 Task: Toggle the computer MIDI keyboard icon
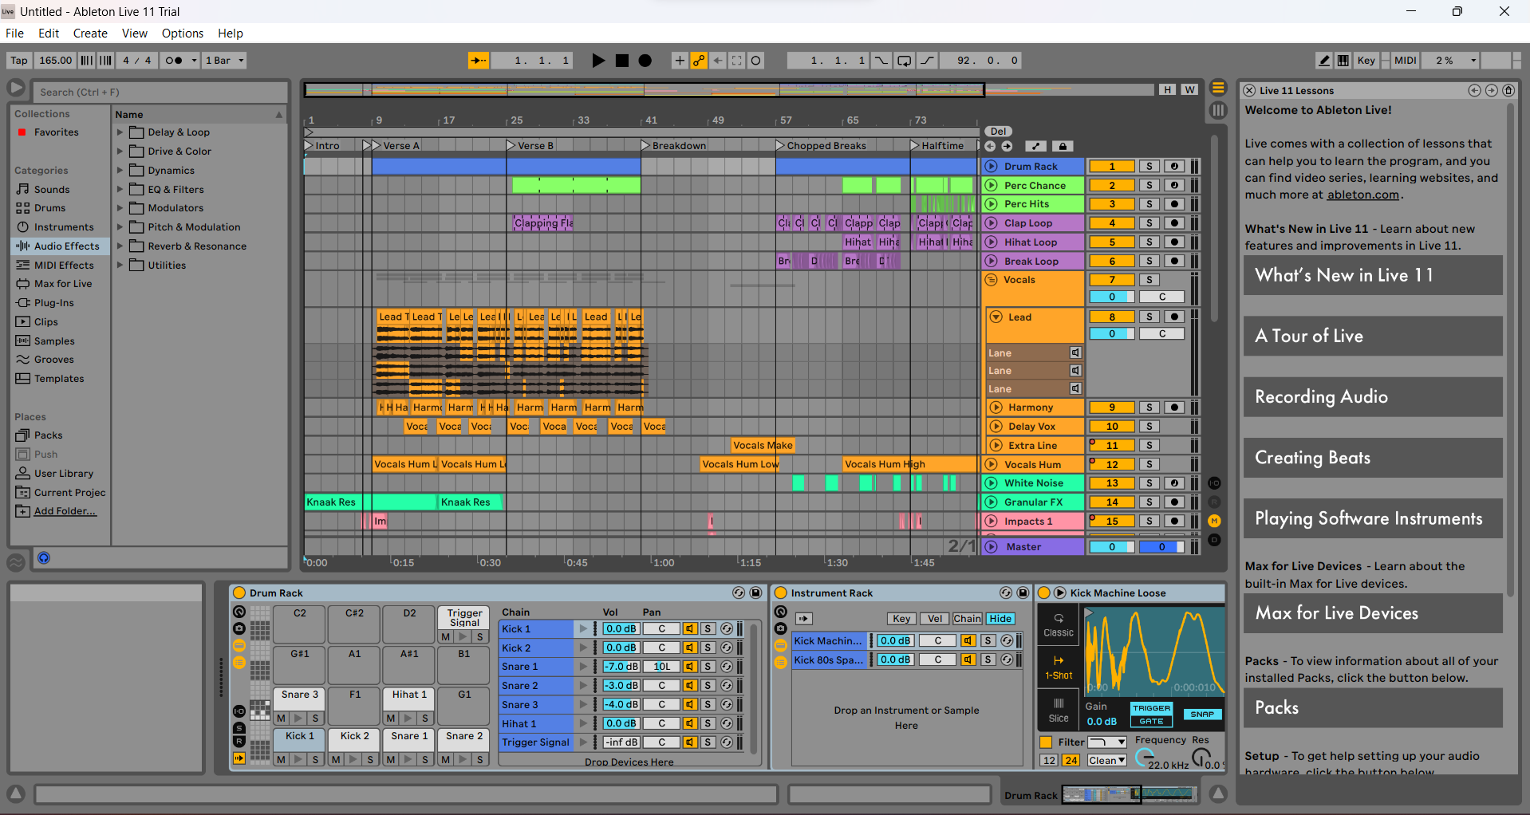pyautogui.click(x=1343, y=61)
